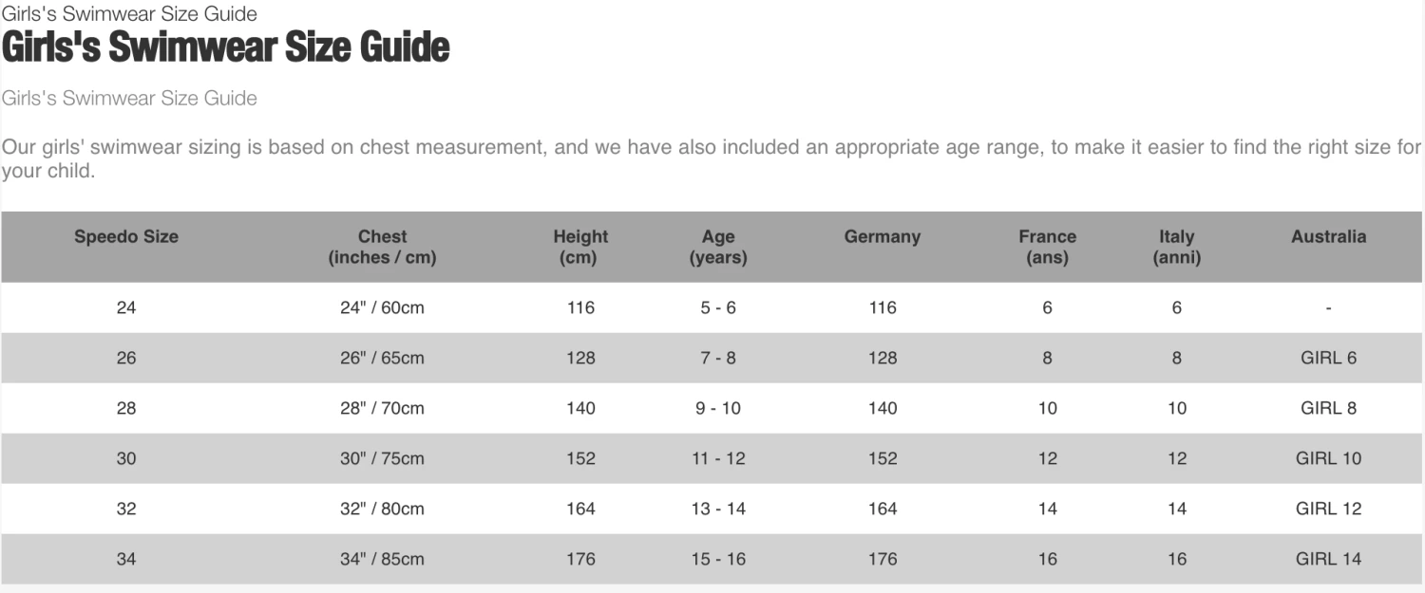Click the Germany column header
The width and height of the screenshot is (1425, 593).
click(883, 237)
